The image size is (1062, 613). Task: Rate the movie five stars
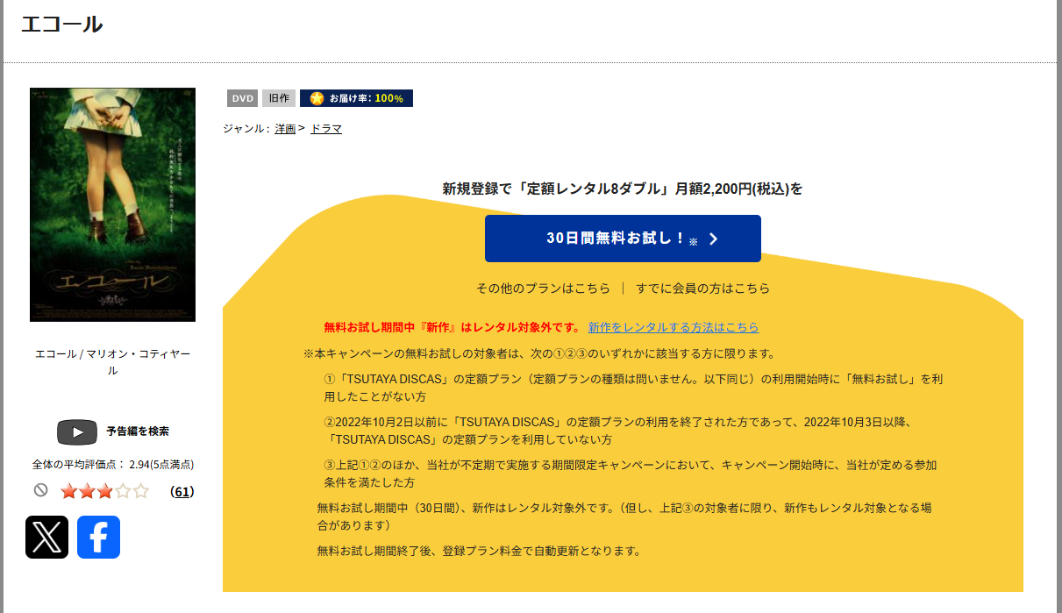point(140,491)
